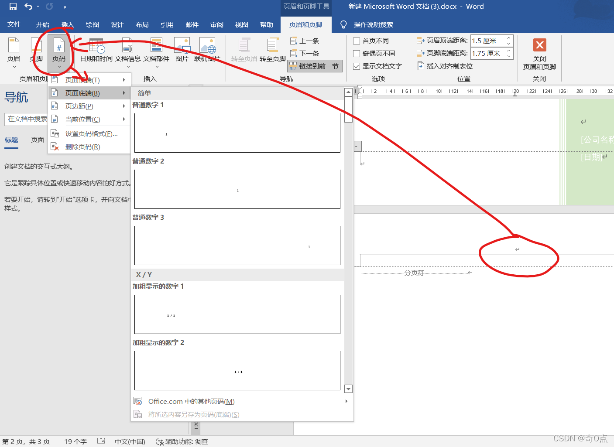Click the lightbulb 操作说明搜索 icon
This screenshot has width=614, height=447.
point(343,25)
